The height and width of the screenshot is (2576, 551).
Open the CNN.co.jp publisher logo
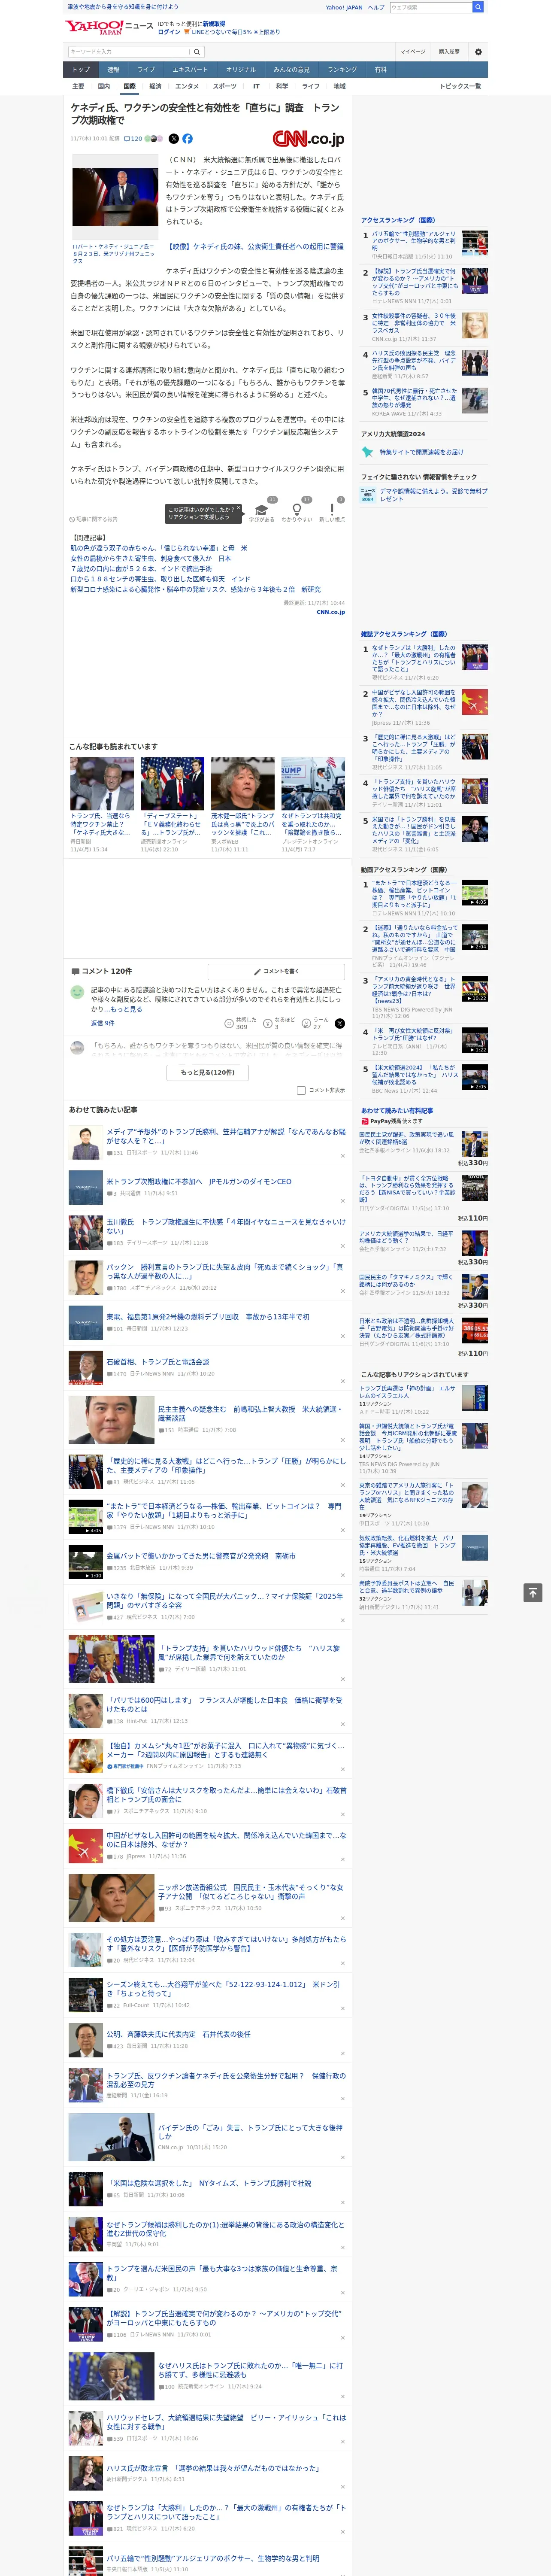click(x=308, y=139)
